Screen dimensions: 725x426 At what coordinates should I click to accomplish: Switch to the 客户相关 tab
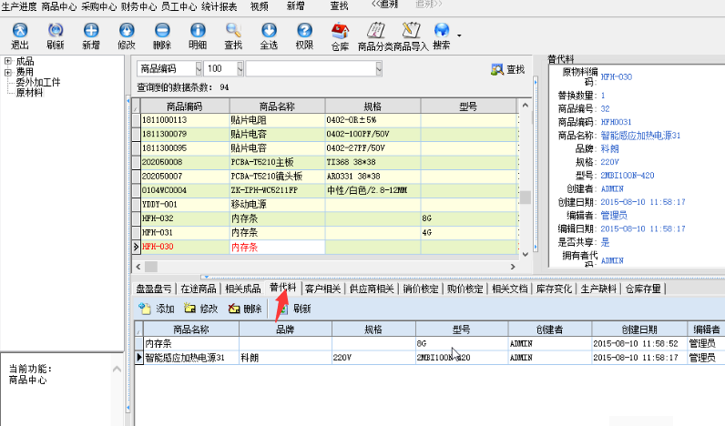point(322,289)
